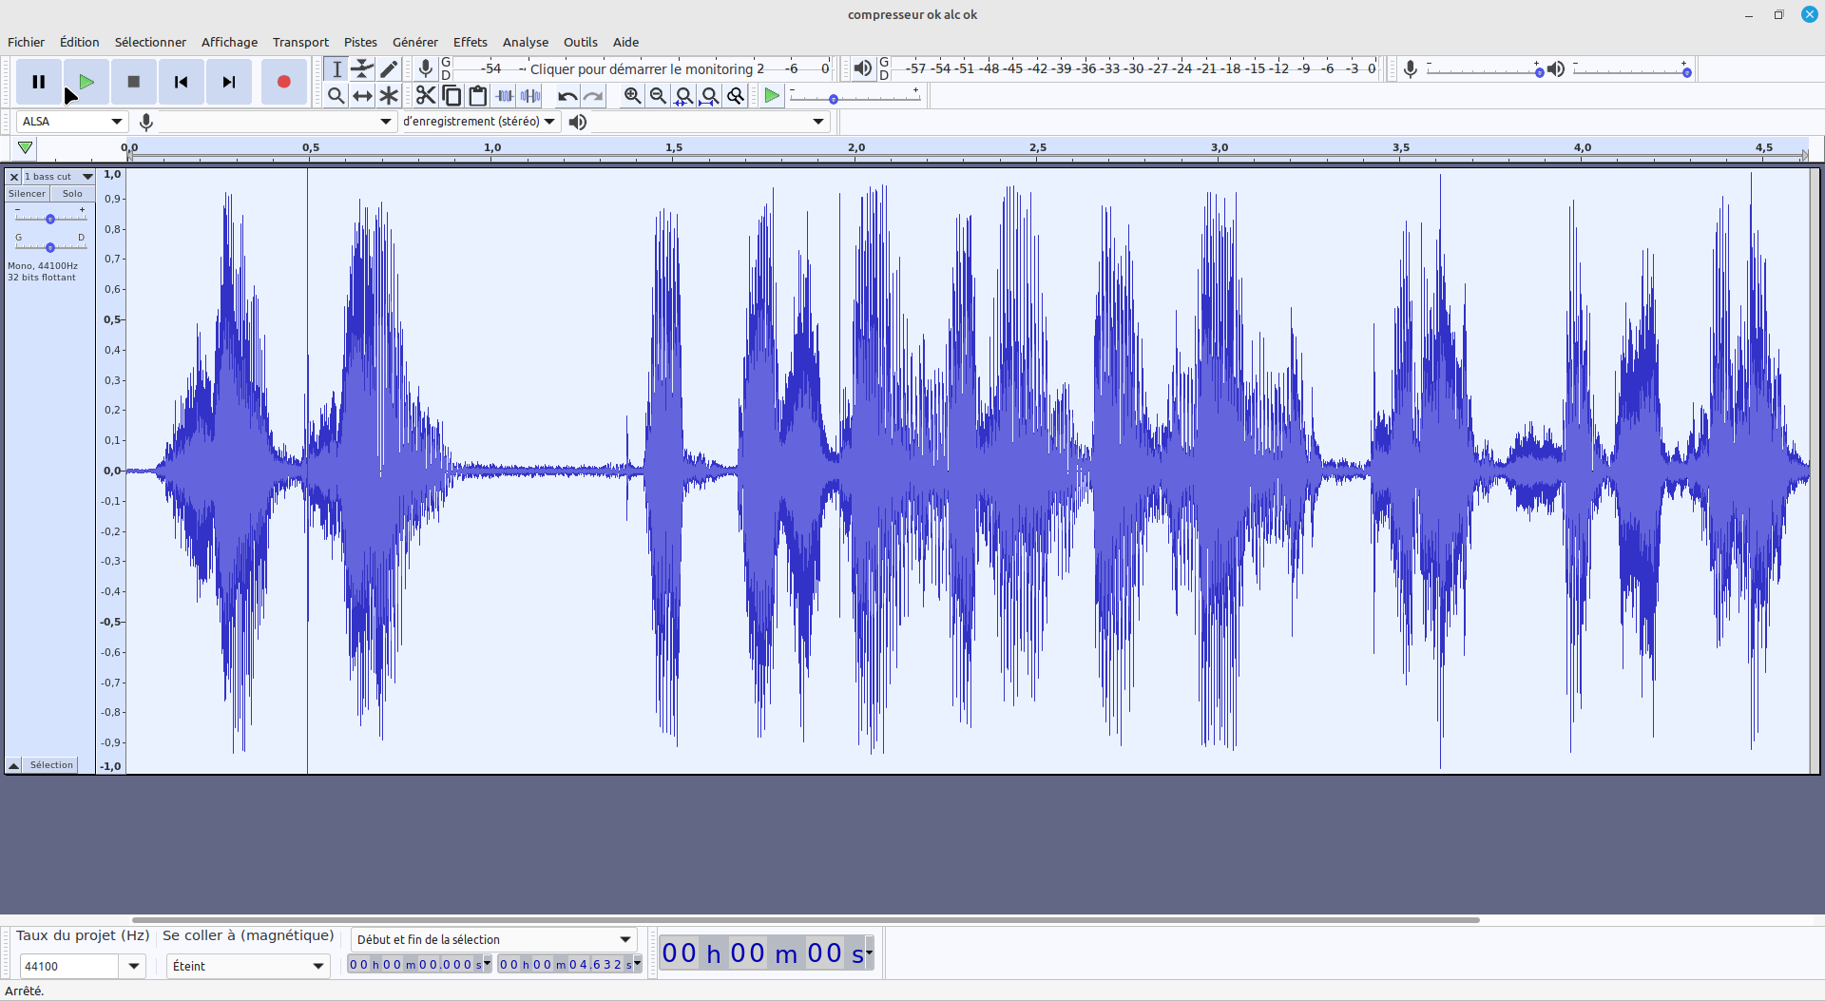Image resolution: width=1825 pixels, height=1001 pixels.
Task: Expand the Éteint snap-to dropdown
Action: point(248,966)
